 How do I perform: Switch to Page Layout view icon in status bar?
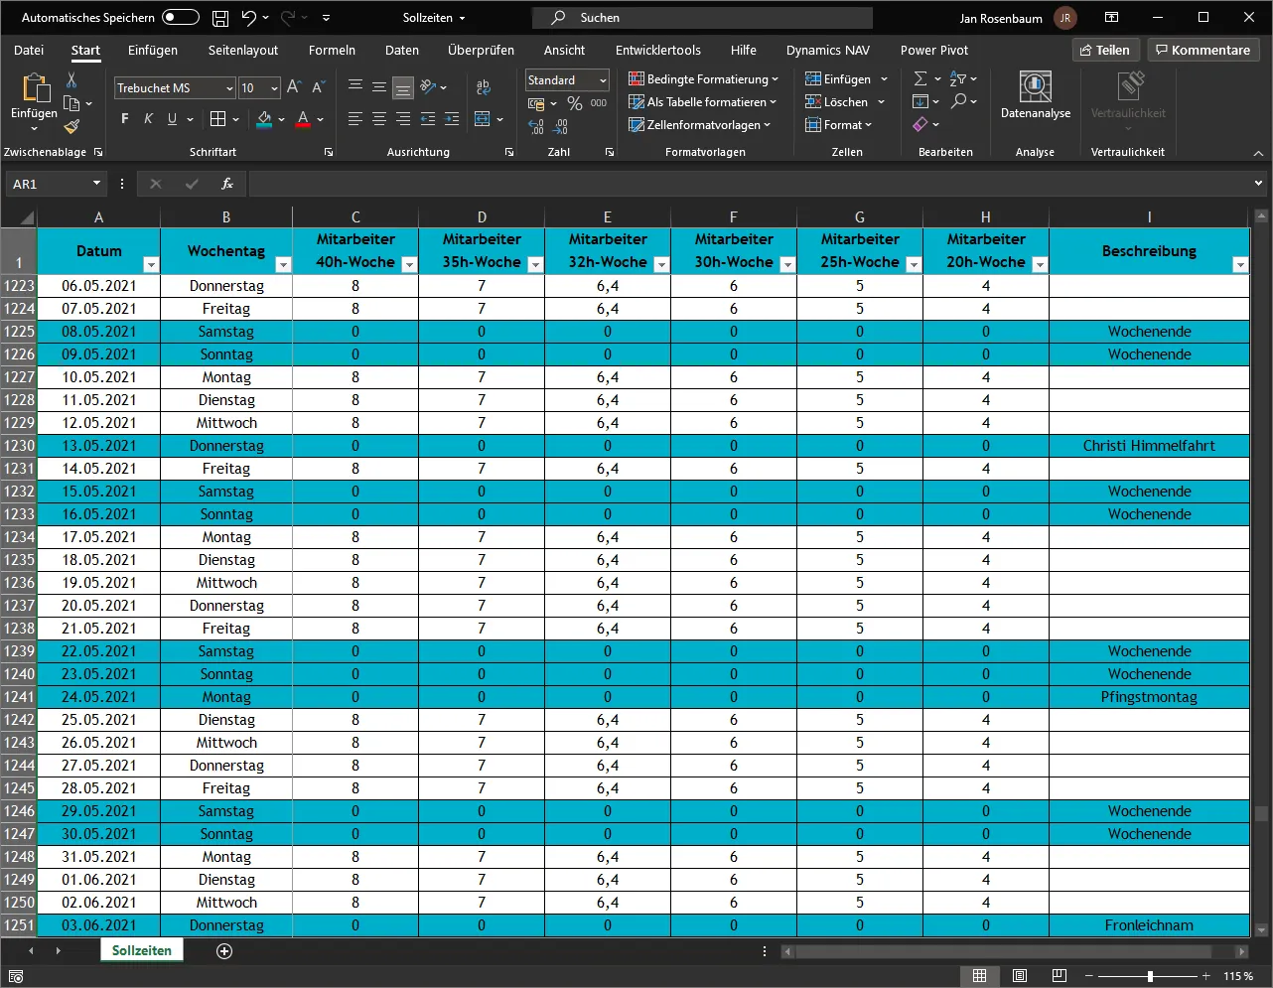pyautogui.click(x=1020, y=976)
